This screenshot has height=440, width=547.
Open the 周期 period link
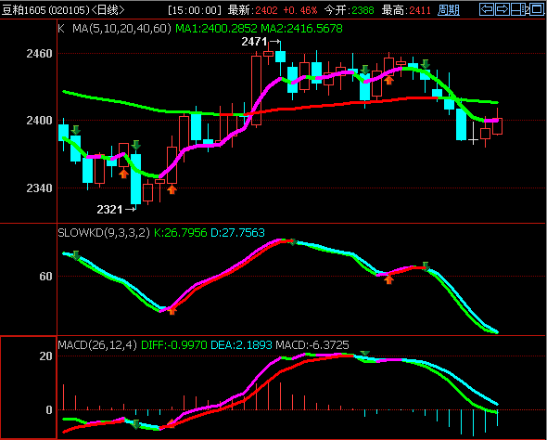coord(449,10)
